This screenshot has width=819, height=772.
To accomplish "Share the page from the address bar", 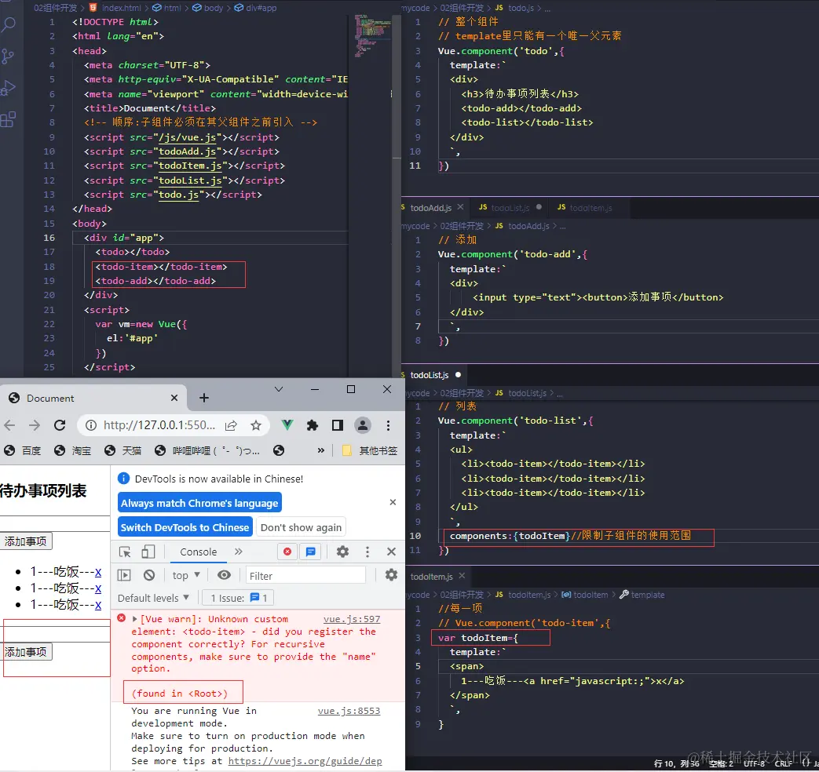I will click(231, 425).
